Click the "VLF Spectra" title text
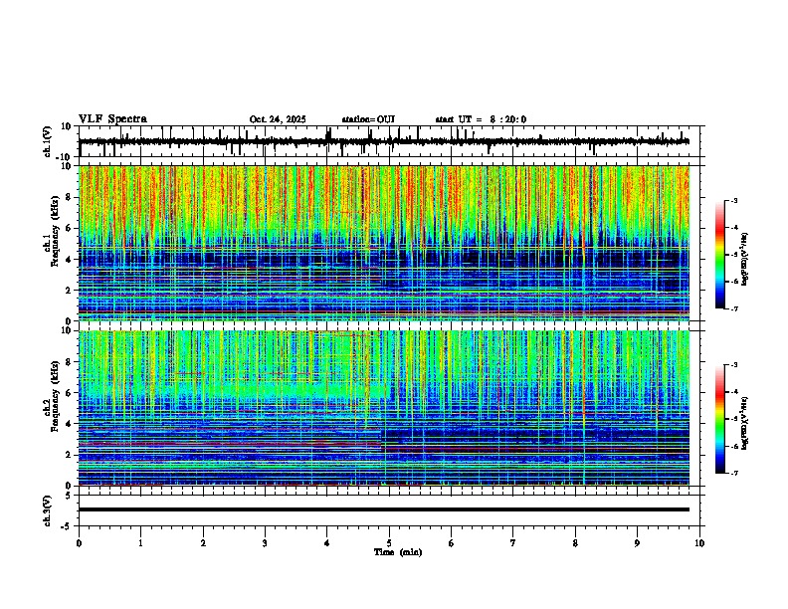 tap(112, 119)
